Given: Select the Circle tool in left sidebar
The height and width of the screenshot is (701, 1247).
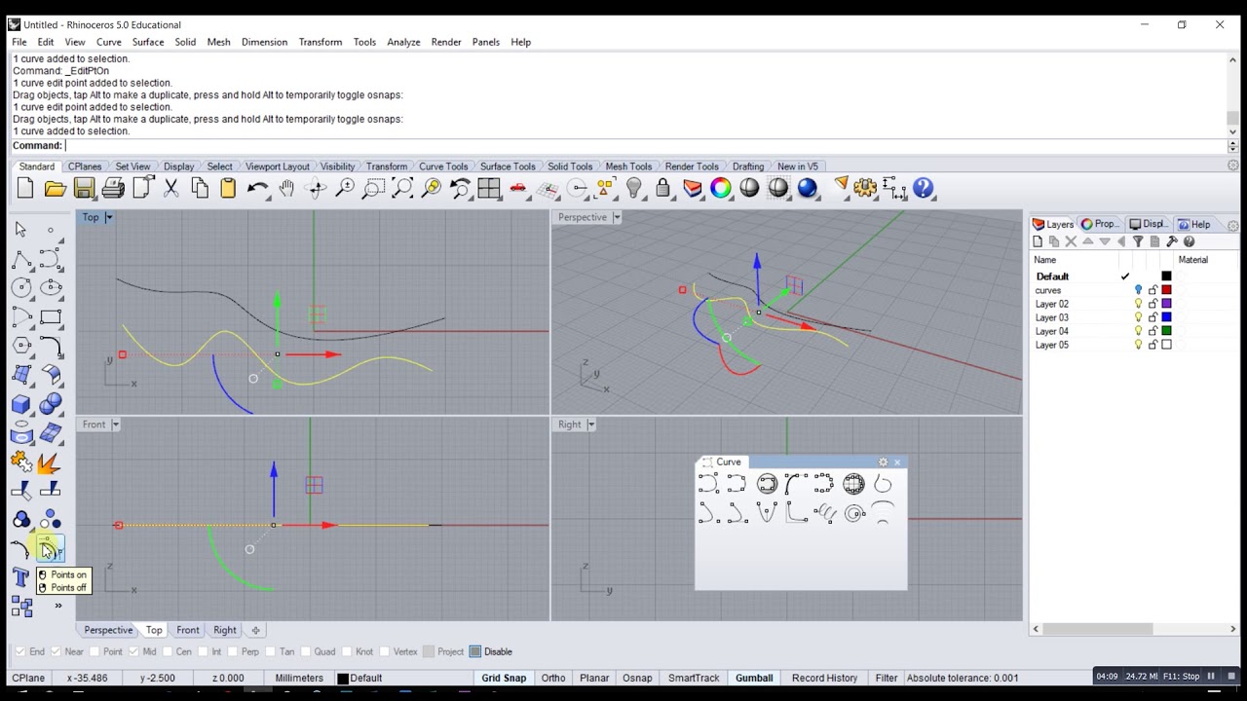Looking at the screenshot, I should point(20,287).
